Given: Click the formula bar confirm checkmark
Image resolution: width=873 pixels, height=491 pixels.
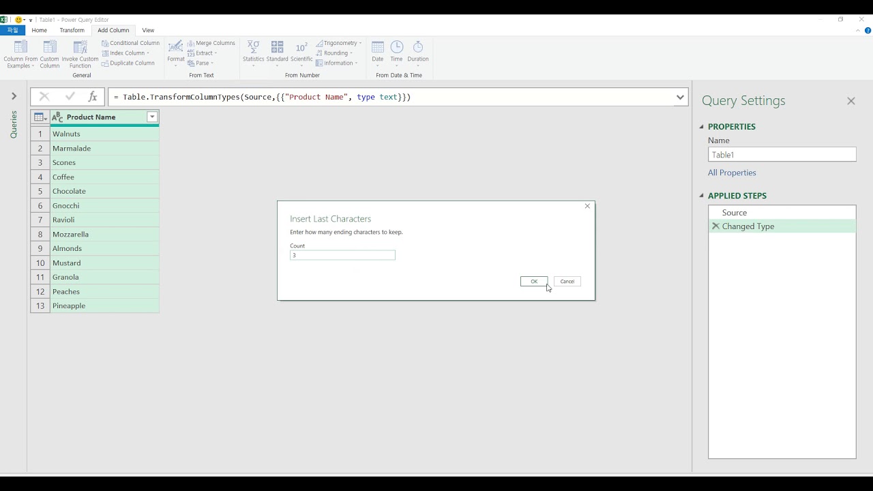Looking at the screenshot, I should pyautogui.click(x=70, y=97).
